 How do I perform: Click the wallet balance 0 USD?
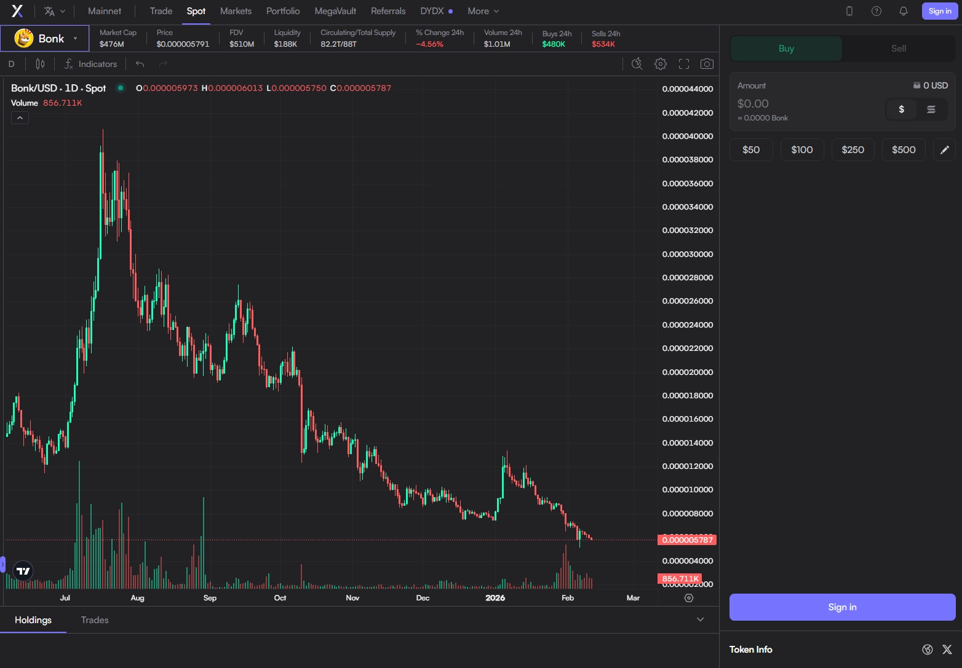931,85
